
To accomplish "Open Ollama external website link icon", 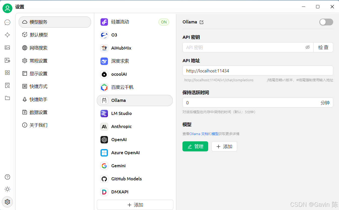I will (201, 22).
